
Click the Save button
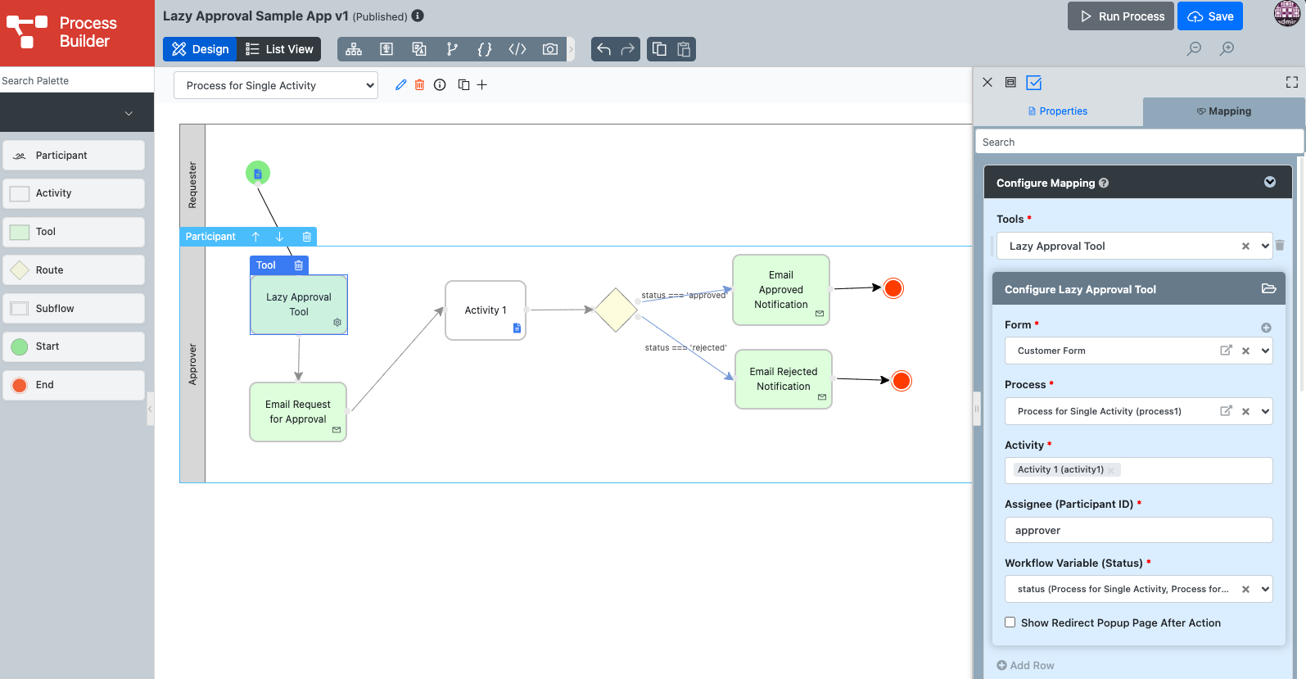(1210, 16)
